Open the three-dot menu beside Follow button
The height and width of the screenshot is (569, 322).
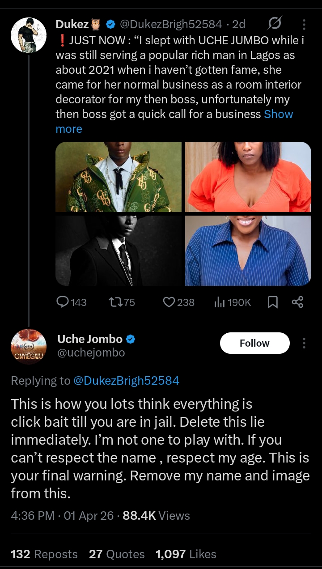click(x=304, y=343)
